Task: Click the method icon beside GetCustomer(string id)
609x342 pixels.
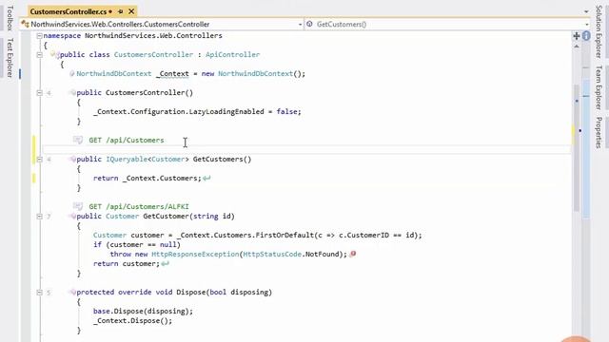Action: point(72,216)
